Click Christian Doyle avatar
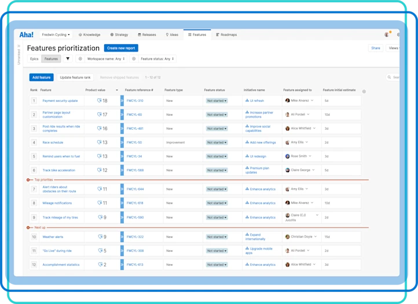418x304 pixels. point(287,237)
